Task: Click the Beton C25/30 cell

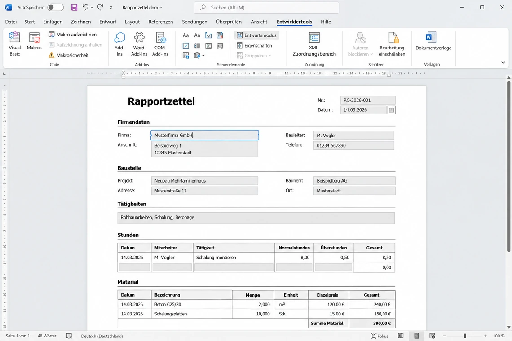Action: click(x=191, y=305)
